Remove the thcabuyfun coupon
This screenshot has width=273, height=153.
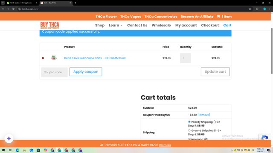[204, 115]
